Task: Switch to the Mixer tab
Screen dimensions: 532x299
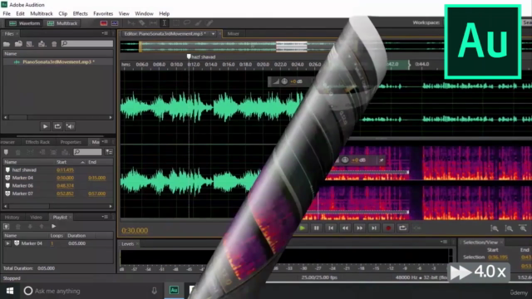Action: tap(233, 33)
